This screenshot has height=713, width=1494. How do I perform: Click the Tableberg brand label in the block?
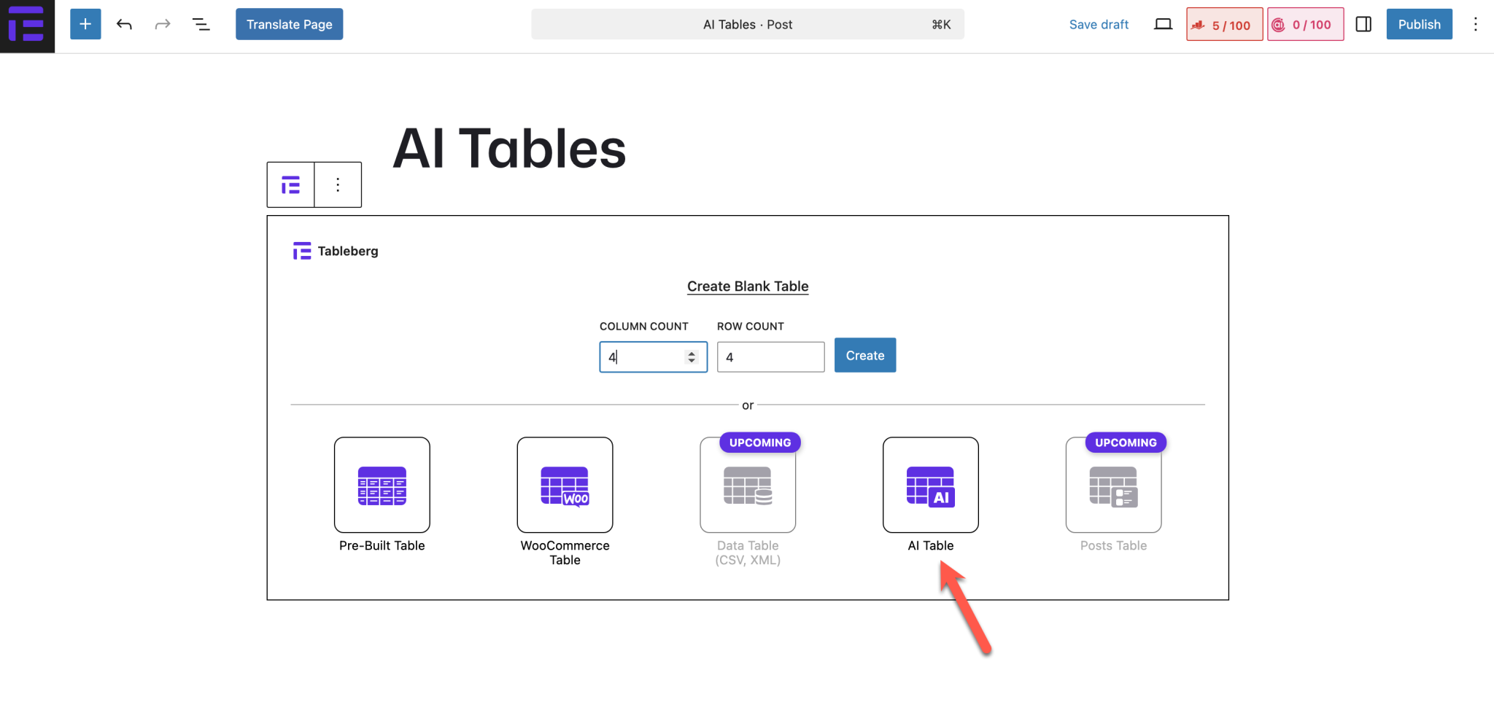(x=336, y=251)
